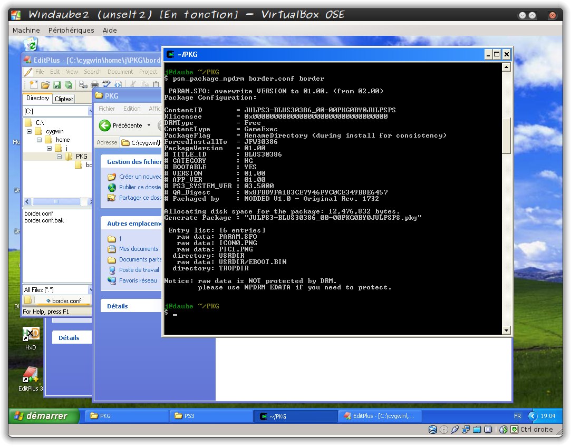This screenshot has height=447, width=571.
Task: Click the VirtualBox mouse integration status icon
Action: (504, 430)
